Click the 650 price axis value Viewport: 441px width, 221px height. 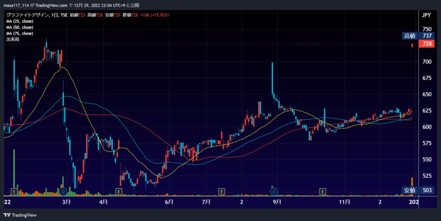pos(427,94)
